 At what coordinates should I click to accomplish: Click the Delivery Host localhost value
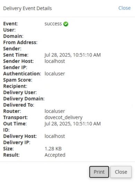[x=55, y=136]
